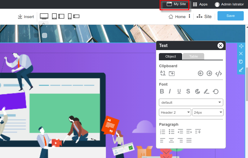This screenshot has width=248, height=158.
Task: Click the blue Save button
Action: pos(230,16)
